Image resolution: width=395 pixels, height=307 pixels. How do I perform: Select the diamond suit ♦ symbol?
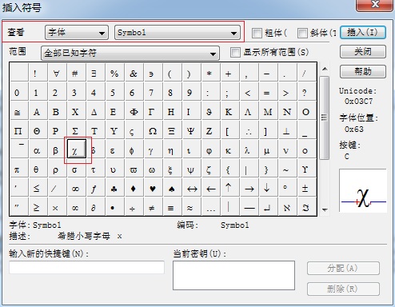click(x=134, y=189)
